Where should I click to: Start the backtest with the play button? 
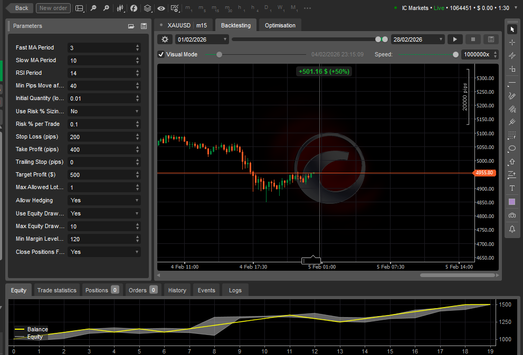(x=455, y=39)
